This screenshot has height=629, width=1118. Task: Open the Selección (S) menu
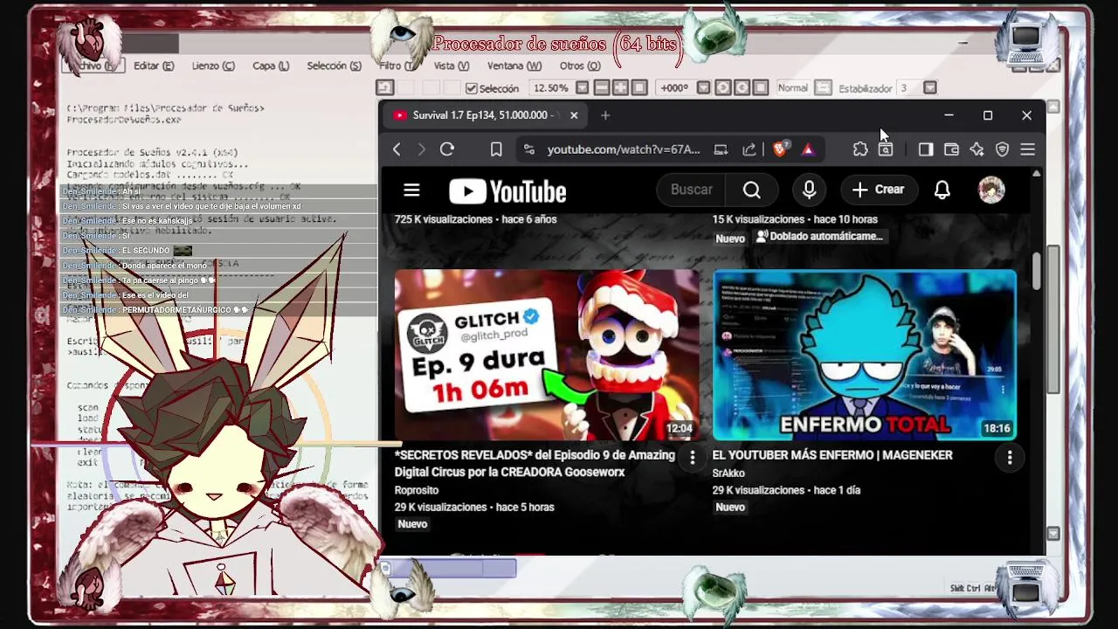coord(334,66)
